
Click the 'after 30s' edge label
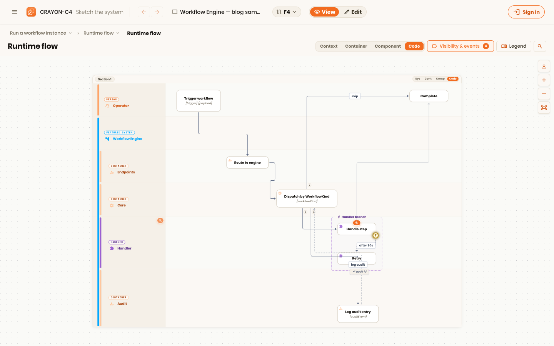[366, 245]
